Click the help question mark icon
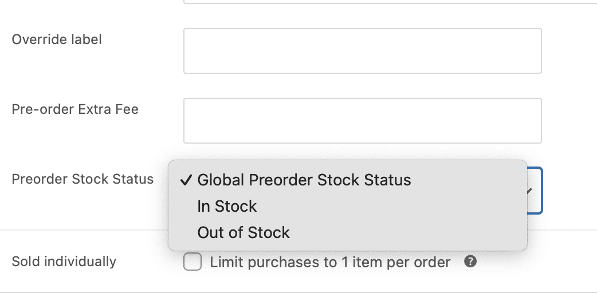 pos(470,262)
